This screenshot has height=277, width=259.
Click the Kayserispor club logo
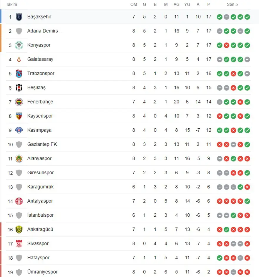[19, 116]
